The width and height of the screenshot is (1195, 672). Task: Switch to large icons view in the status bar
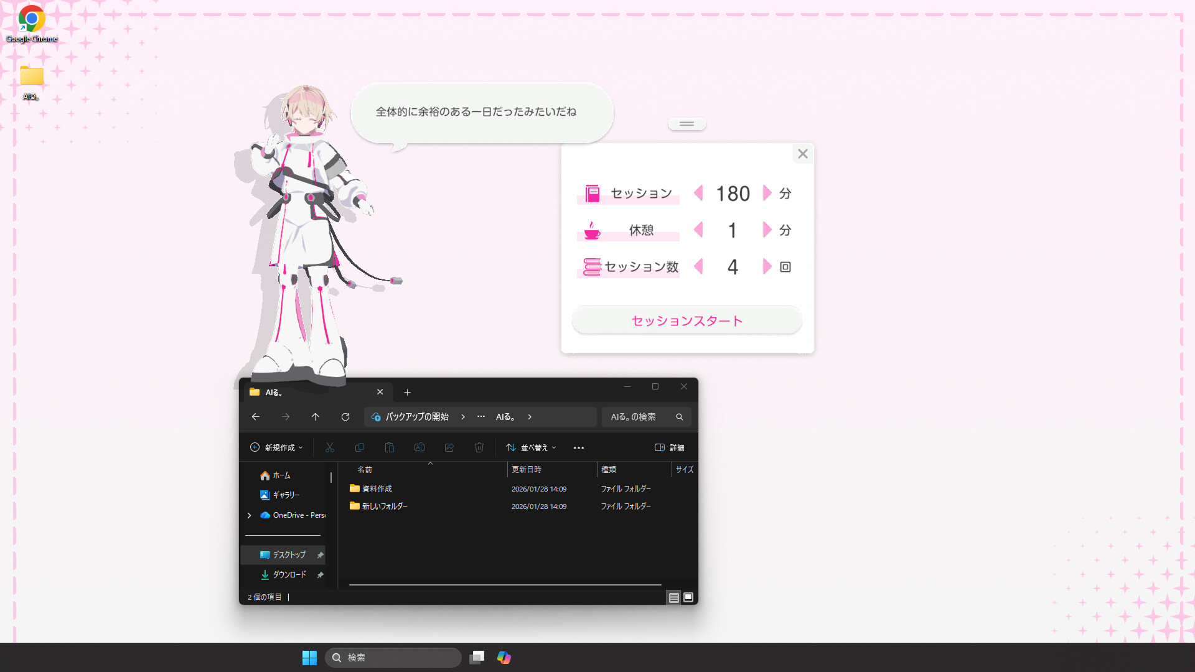(688, 597)
